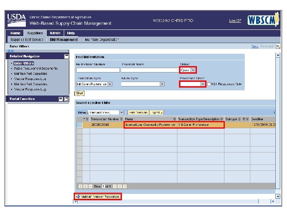
Task: Sort by R column
Action: pos(247,119)
